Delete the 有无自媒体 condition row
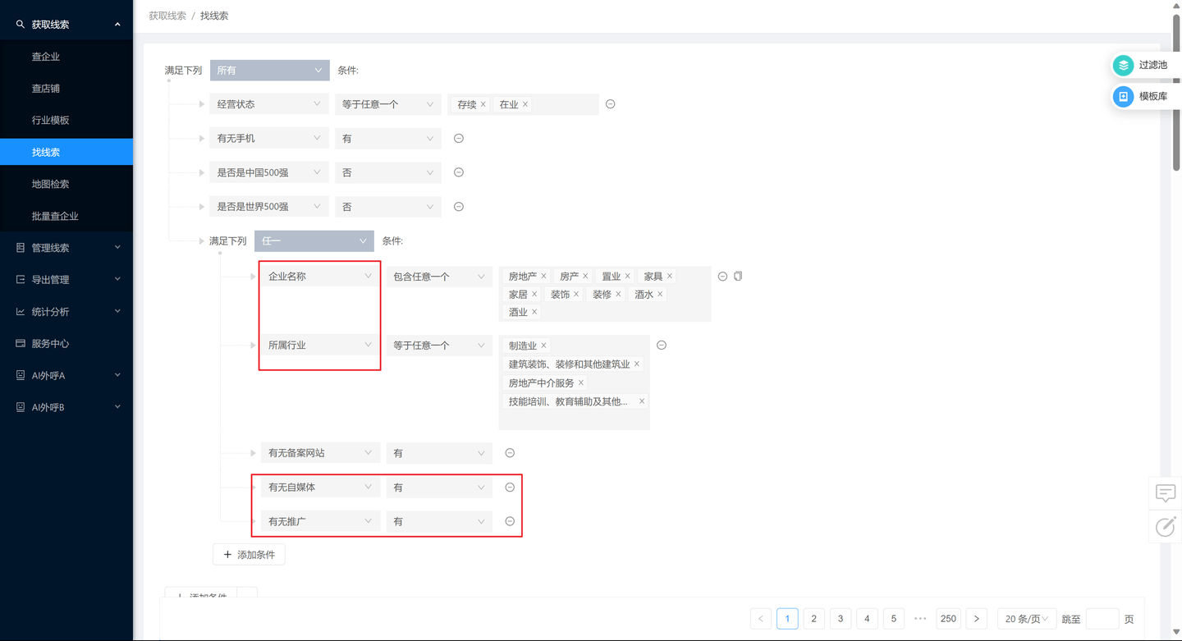The width and height of the screenshot is (1182, 641). click(x=510, y=488)
